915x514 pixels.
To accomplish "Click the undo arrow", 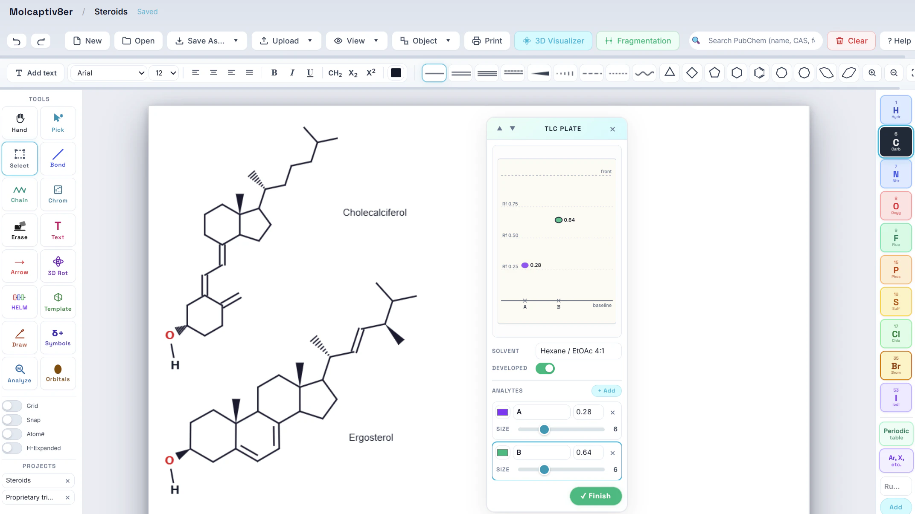I will pyautogui.click(x=17, y=41).
